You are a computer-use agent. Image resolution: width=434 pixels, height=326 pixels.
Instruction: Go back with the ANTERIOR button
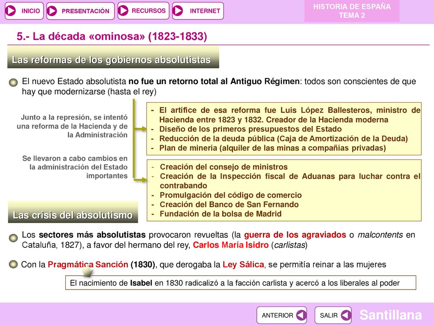tap(281, 315)
